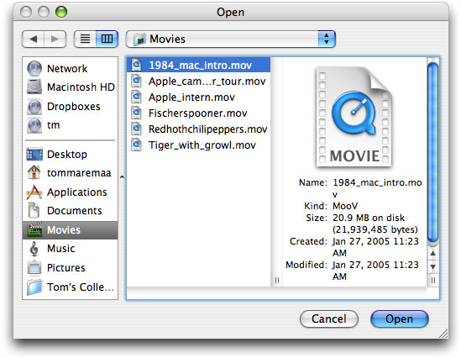Select the file name Apple_intern.mov
The height and width of the screenshot is (358, 461).
click(191, 97)
